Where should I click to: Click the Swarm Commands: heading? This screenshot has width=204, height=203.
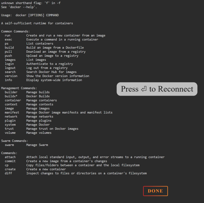coord(15,141)
